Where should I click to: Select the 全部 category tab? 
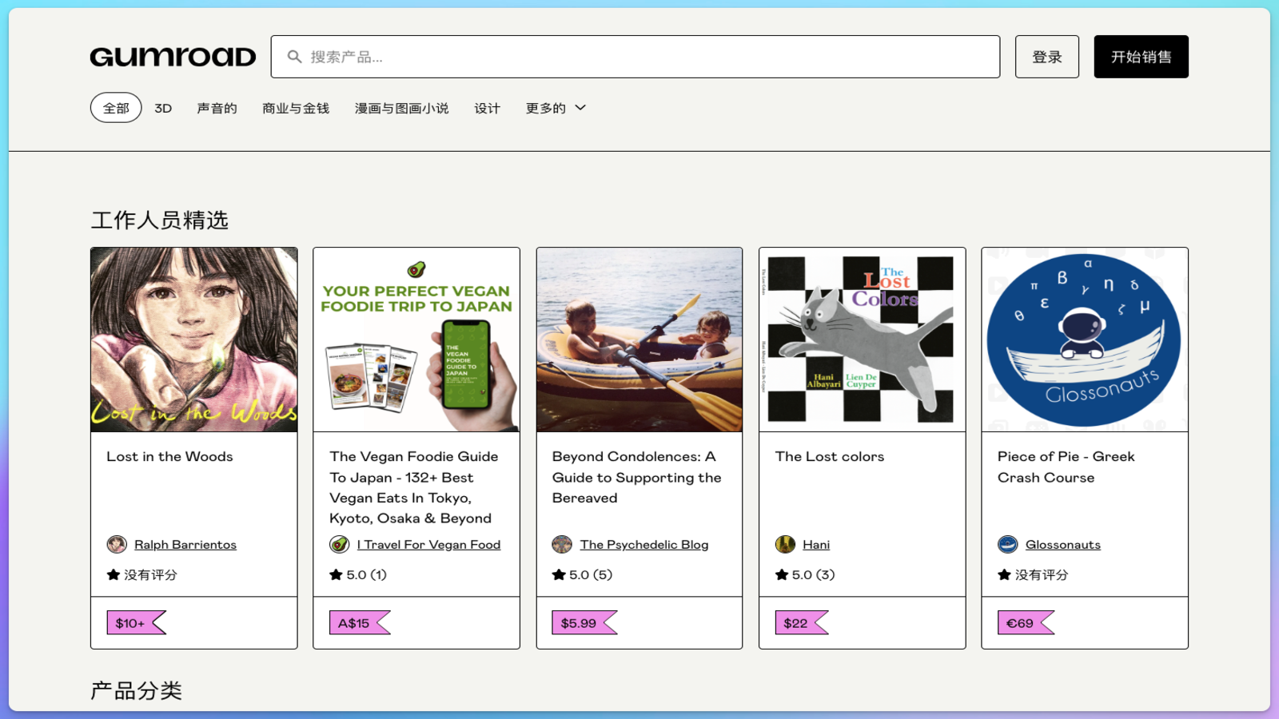[x=116, y=108]
